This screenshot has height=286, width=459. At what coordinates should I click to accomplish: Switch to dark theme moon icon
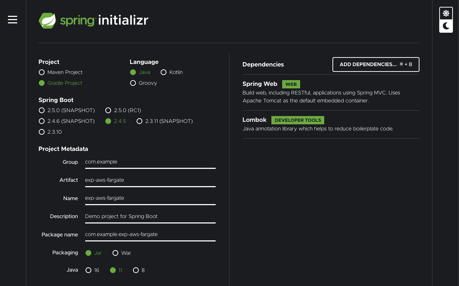coord(446,26)
